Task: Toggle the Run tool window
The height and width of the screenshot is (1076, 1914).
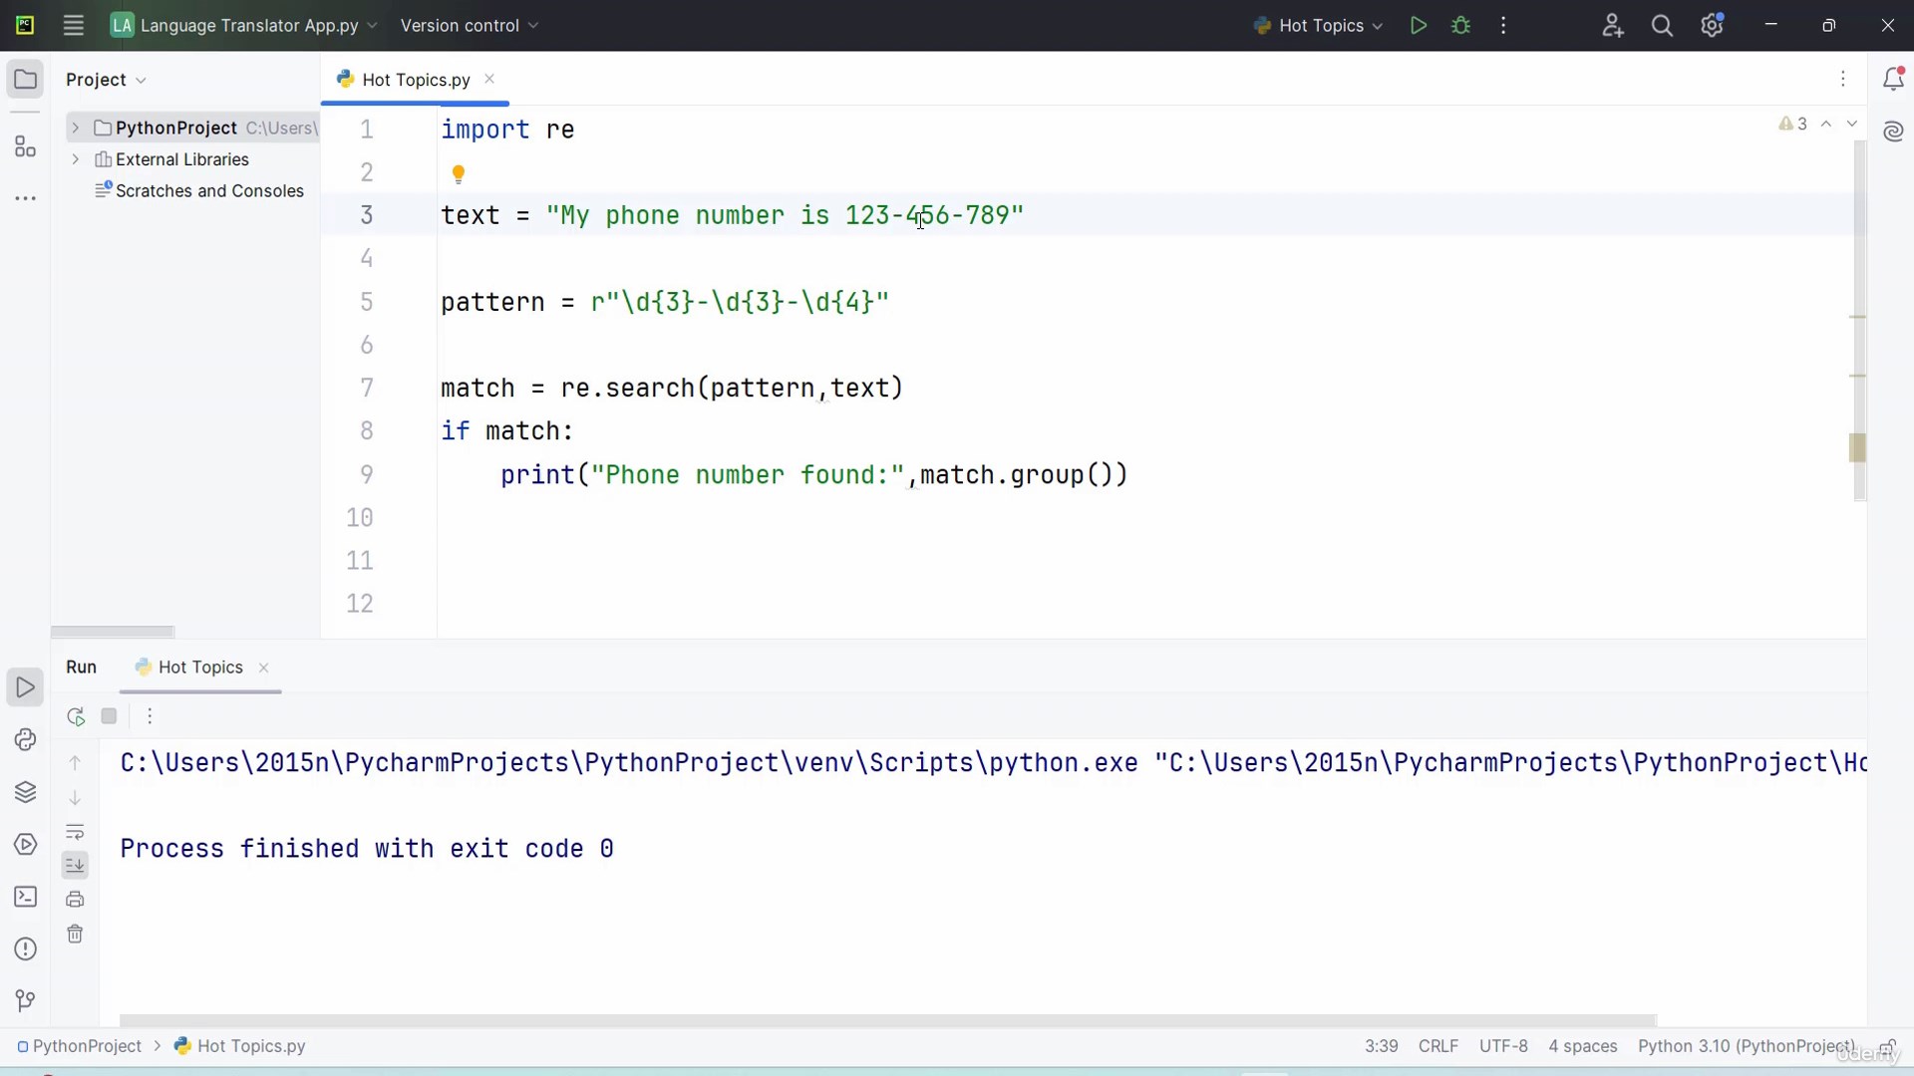Action: coord(26,687)
